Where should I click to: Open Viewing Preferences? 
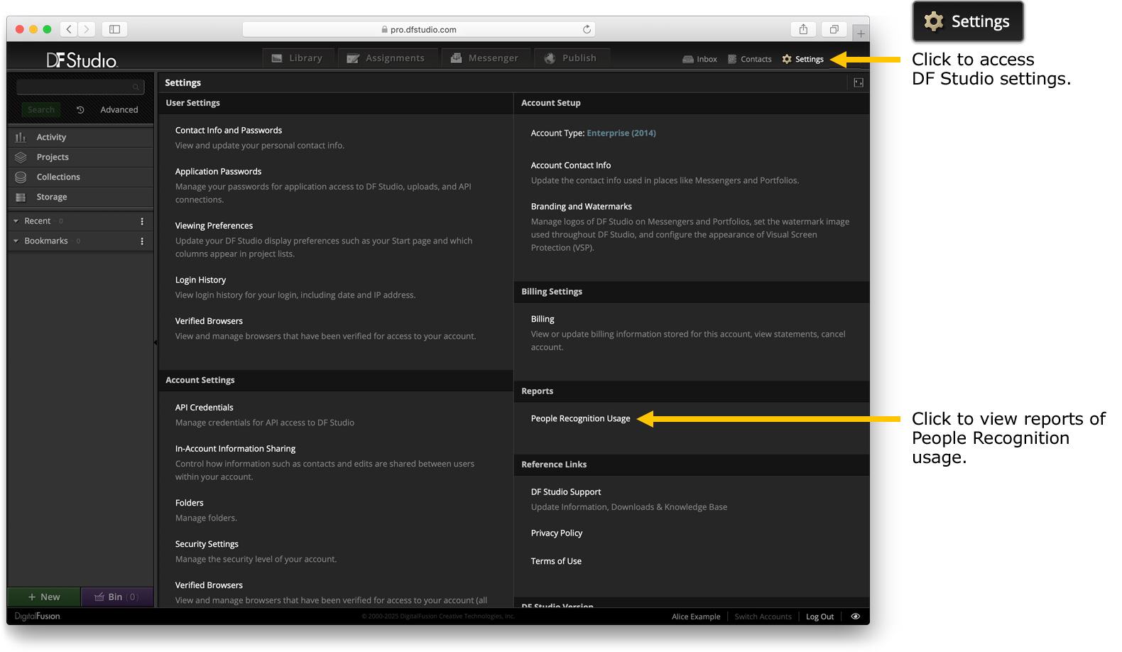tap(214, 226)
